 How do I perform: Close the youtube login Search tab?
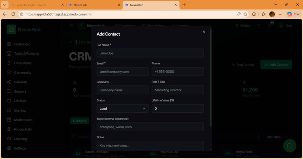[x=62, y=5]
